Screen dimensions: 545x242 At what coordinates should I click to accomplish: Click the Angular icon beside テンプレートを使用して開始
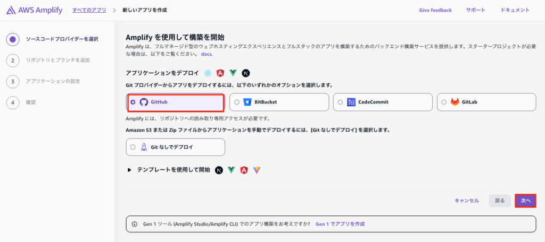[244, 170]
